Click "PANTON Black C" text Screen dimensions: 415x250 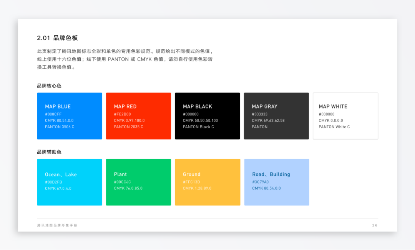(199, 127)
